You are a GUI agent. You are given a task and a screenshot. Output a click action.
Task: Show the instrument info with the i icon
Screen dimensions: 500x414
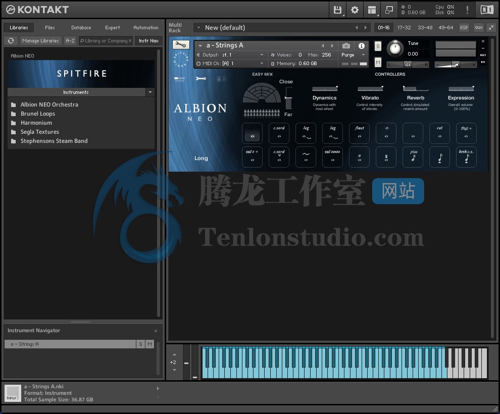pos(361,46)
